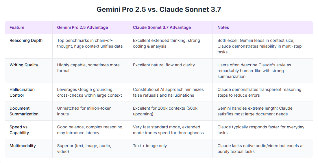The image size is (318, 163).
Task: Click the "Hallucination Control" row label
Action: click(x=22, y=92)
